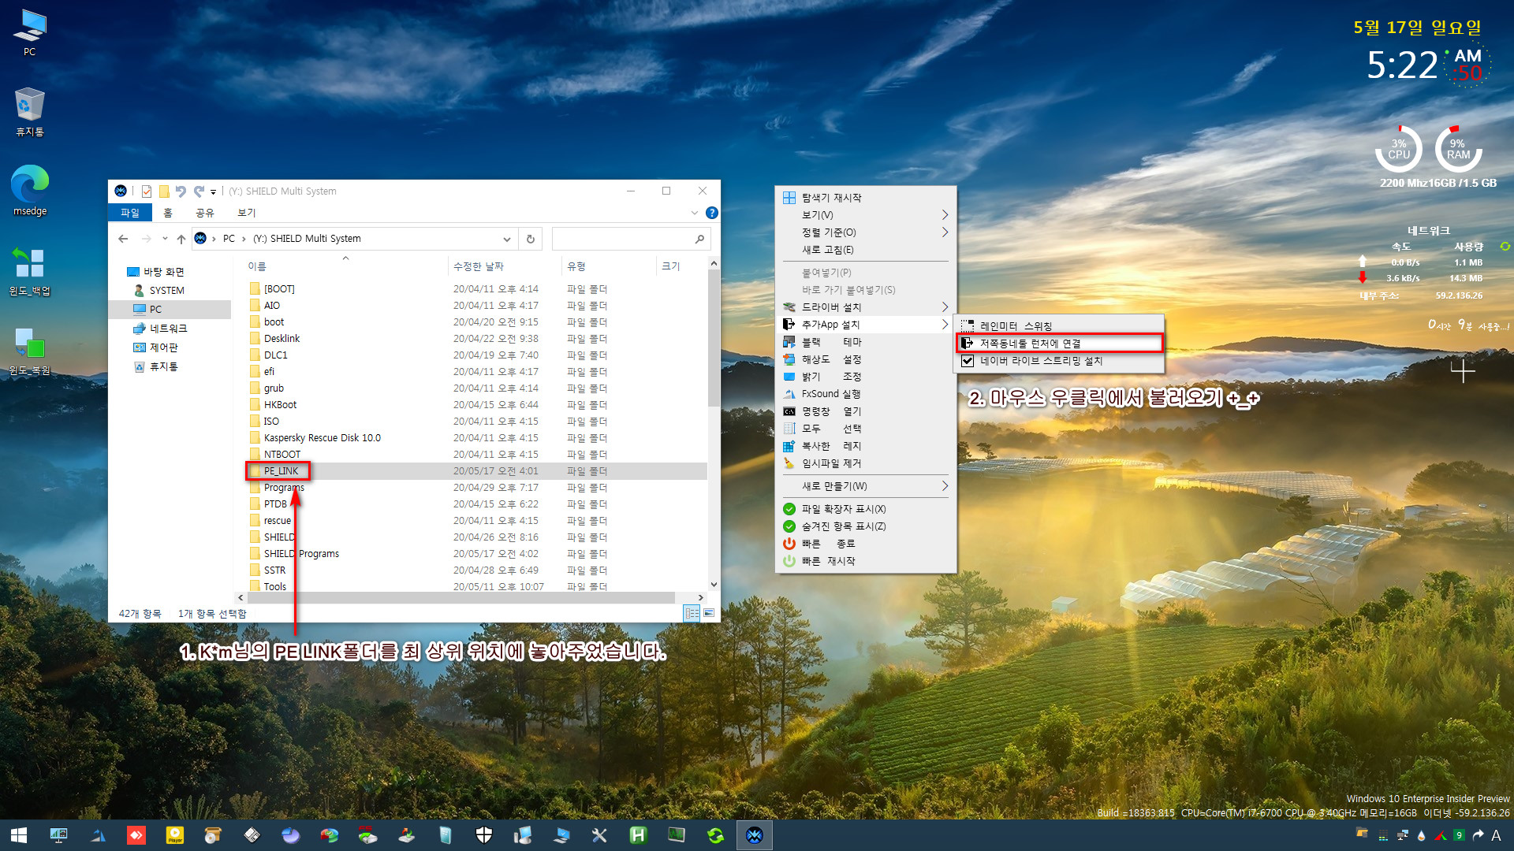Viewport: 1514px width, 851px height.
Task: Launch the msedge desktop shortcut
Action: [x=30, y=191]
